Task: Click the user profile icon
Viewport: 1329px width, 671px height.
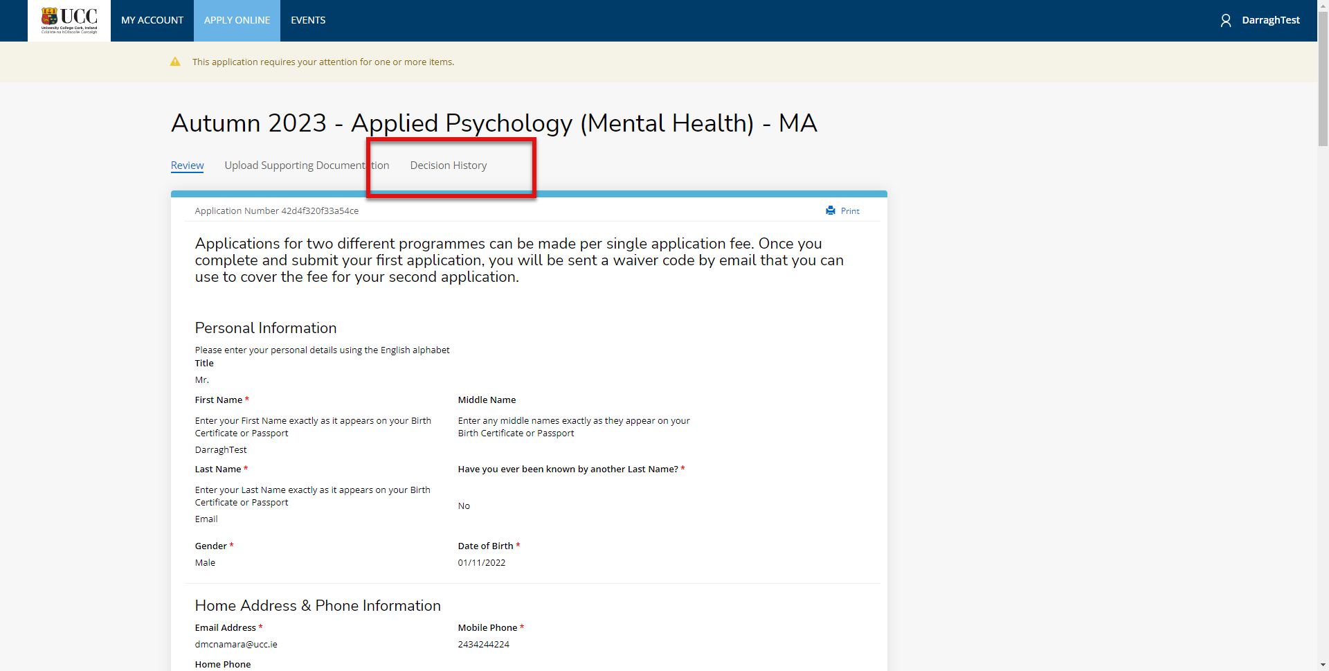Action: click(x=1225, y=21)
